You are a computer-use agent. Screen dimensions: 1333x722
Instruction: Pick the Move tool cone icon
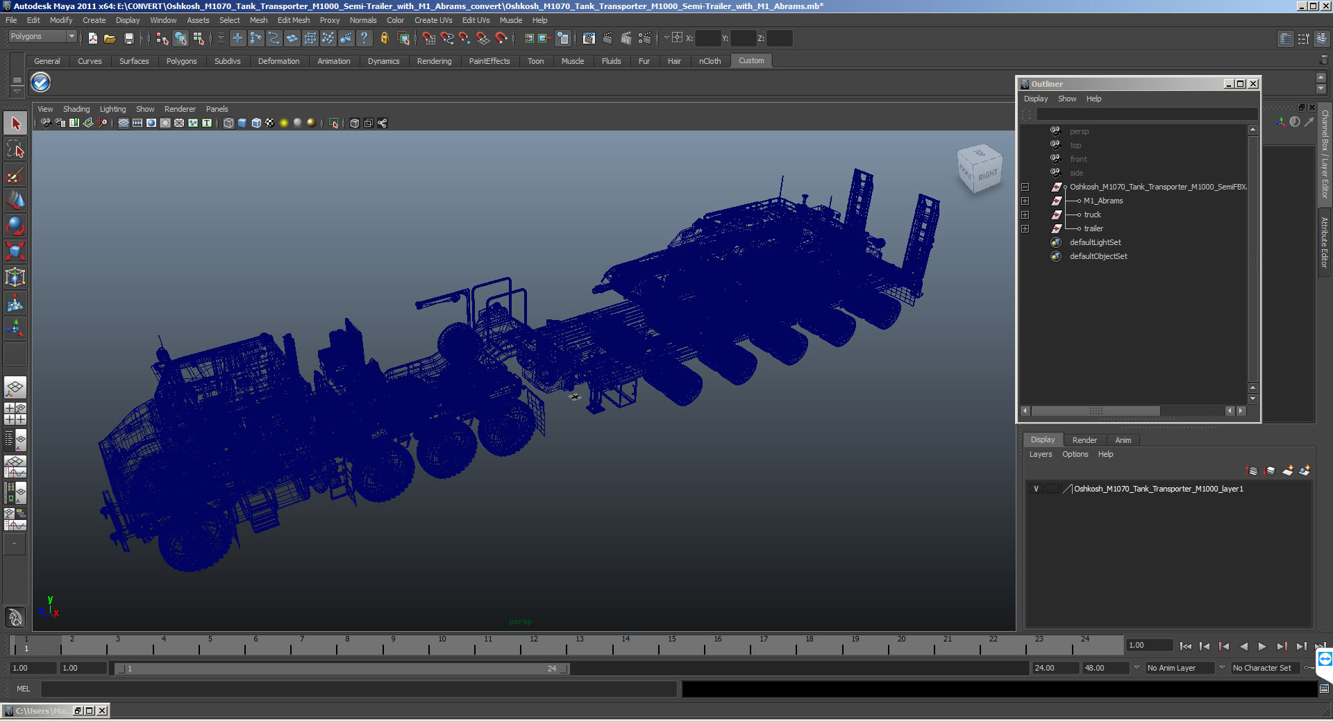point(15,200)
